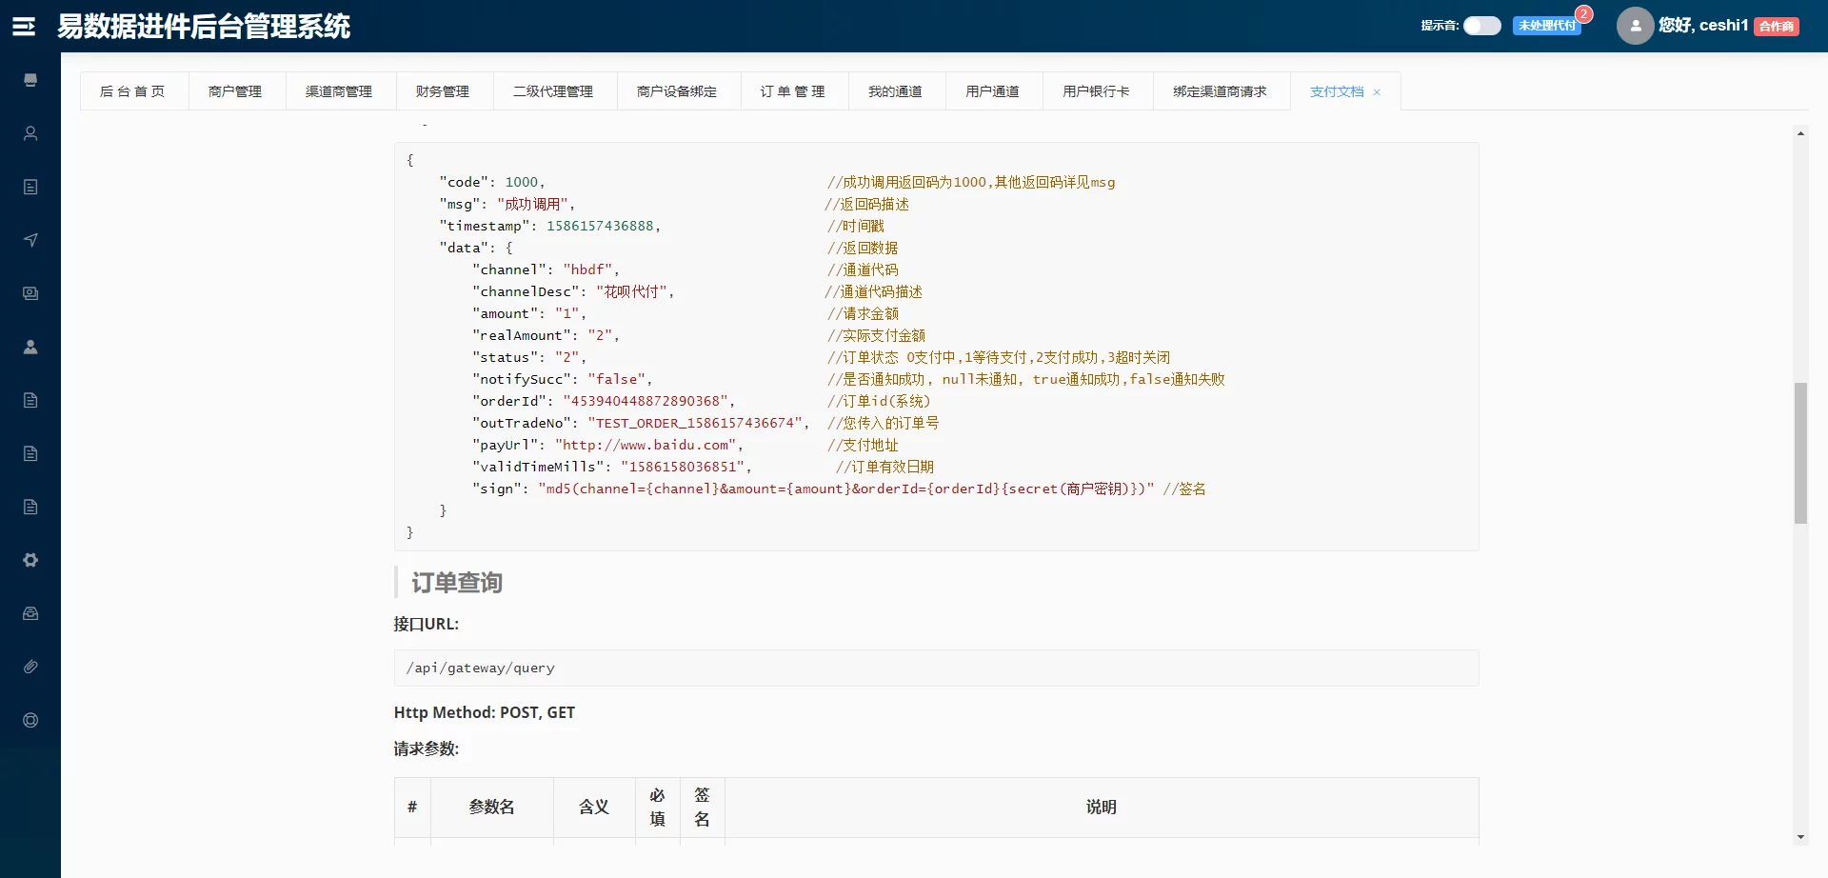
Task: Click the vertical scrollbar thumb
Action: (x=1800, y=453)
